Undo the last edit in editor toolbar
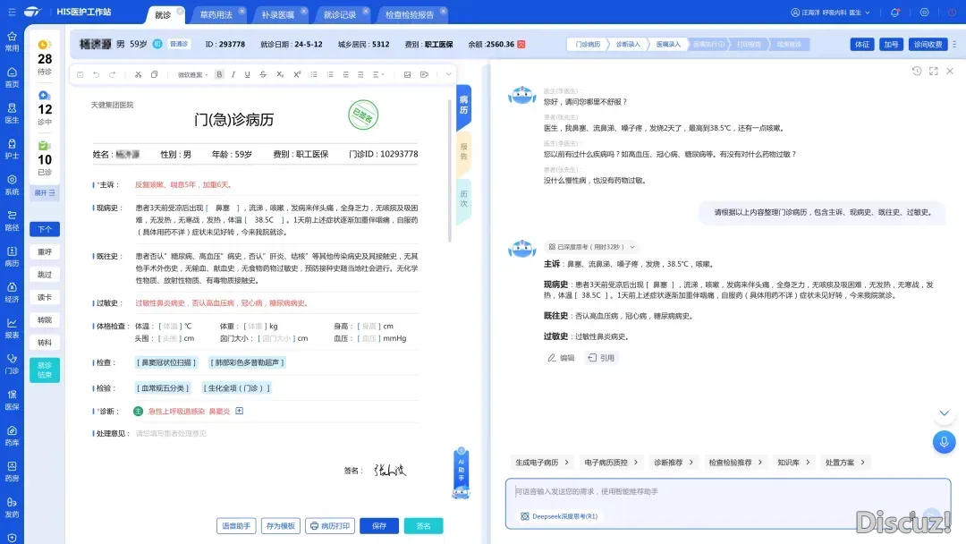The image size is (966, 544). (96, 74)
